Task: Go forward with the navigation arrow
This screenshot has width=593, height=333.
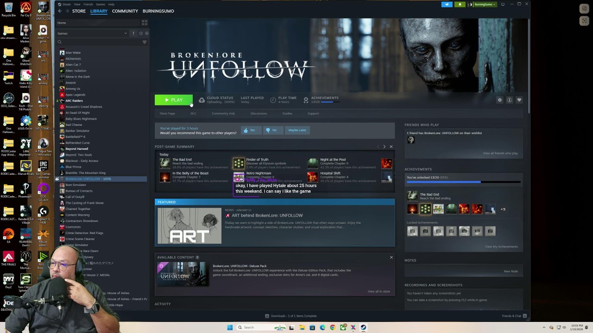Action: (67, 11)
